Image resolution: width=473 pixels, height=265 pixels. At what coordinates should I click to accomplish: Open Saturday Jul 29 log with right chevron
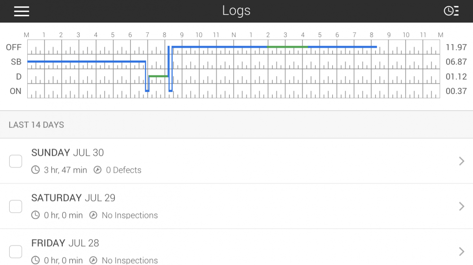pos(462,206)
